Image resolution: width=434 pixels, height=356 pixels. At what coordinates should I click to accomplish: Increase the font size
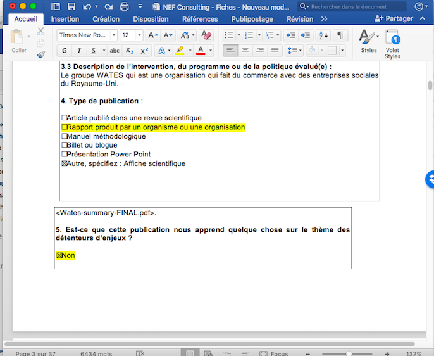pyautogui.click(x=153, y=35)
